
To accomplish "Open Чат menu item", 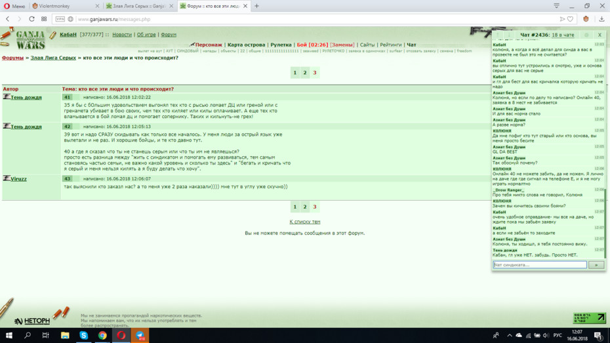I will click(x=411, y=45).
